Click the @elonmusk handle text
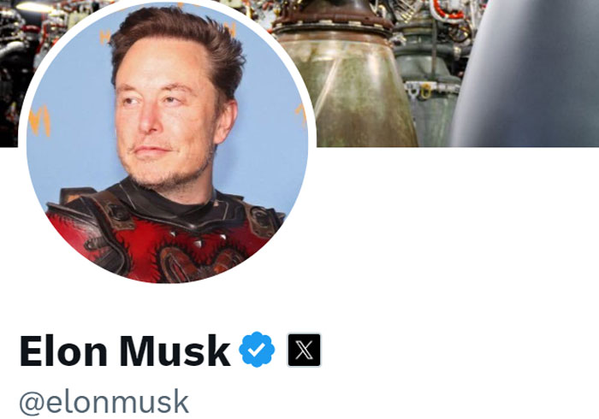The height and width of the screenshot is (419, 599). pyautogui.click(x=104, y=402)
